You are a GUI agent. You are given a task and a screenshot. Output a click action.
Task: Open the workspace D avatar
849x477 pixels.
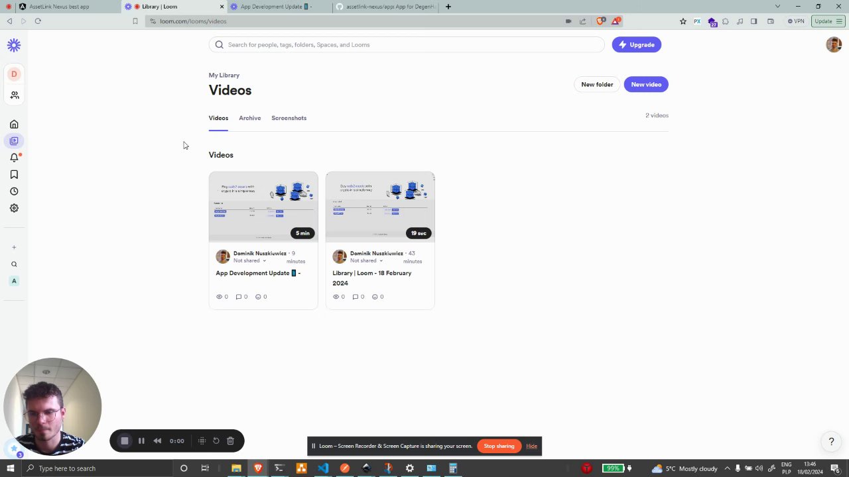[14, 74]
